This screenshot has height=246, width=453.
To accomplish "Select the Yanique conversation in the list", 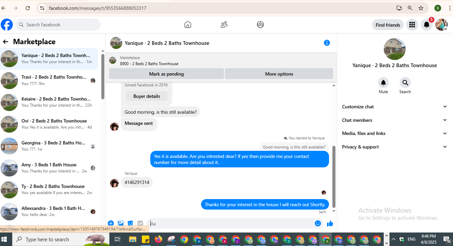I will tap(49, 59).
